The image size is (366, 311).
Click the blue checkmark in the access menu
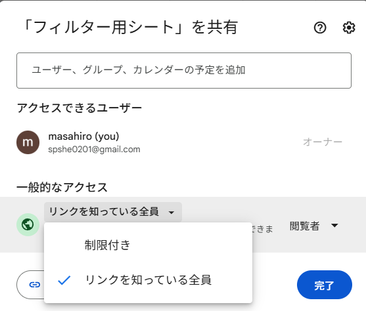tap(64, 280)
